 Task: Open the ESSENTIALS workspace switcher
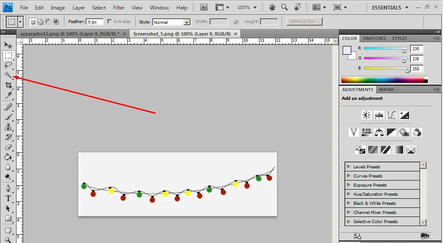point(390,8)
